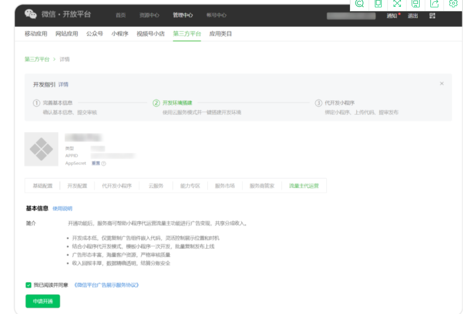Click the share arrow icon
The width and height of the screenshot is (465, 314).
pos(434,3)
